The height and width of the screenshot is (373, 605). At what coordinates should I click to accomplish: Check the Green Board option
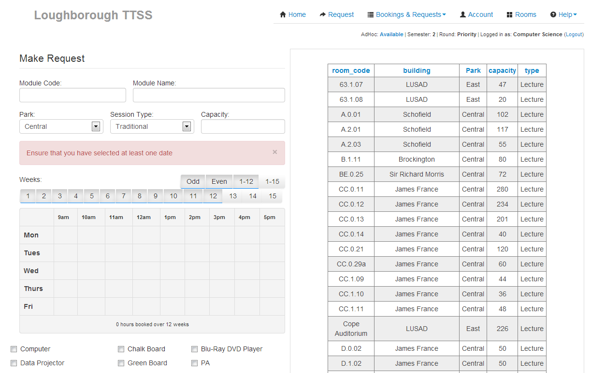[121, 363]
